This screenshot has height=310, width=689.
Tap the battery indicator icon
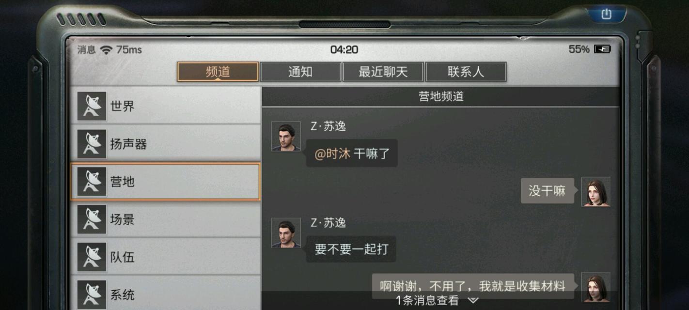pyautogui.click(x=602, y=49)
